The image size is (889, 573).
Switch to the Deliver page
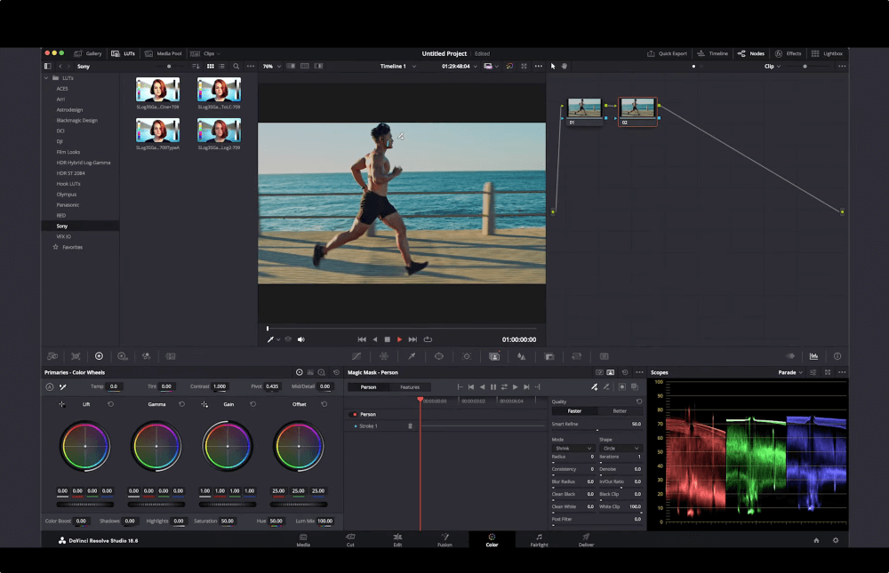point(586,539)
